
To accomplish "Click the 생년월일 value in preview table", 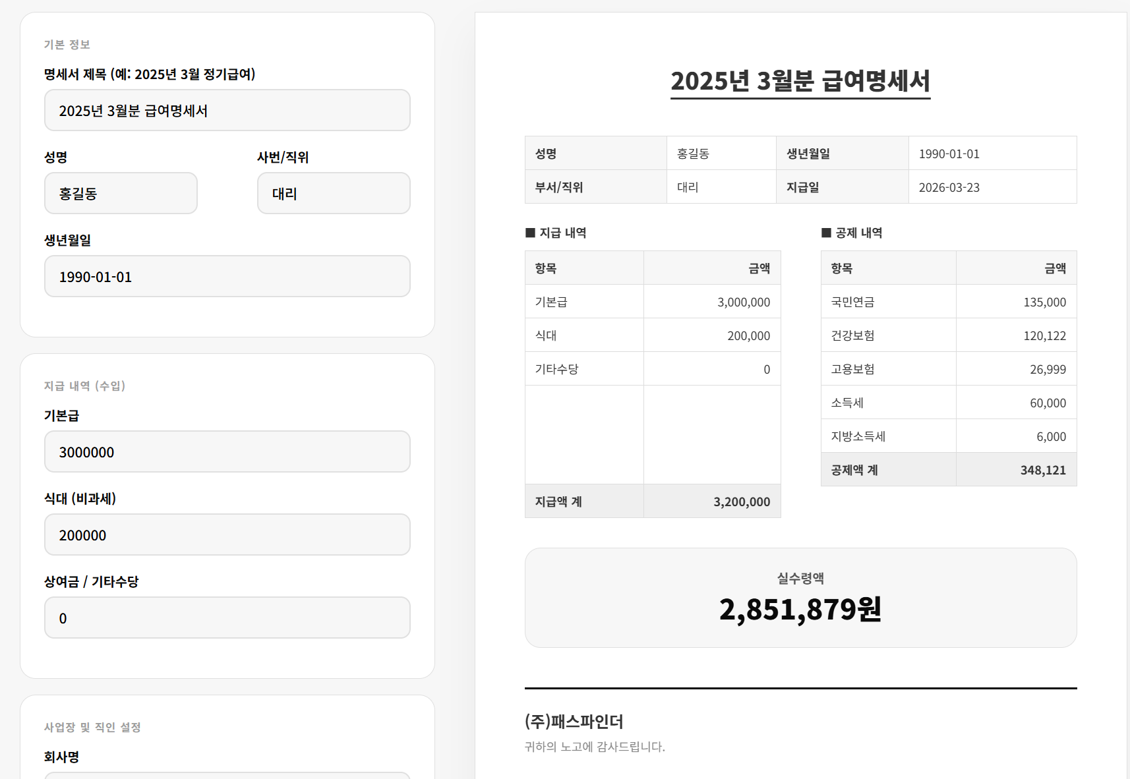I will click(949, 154).
